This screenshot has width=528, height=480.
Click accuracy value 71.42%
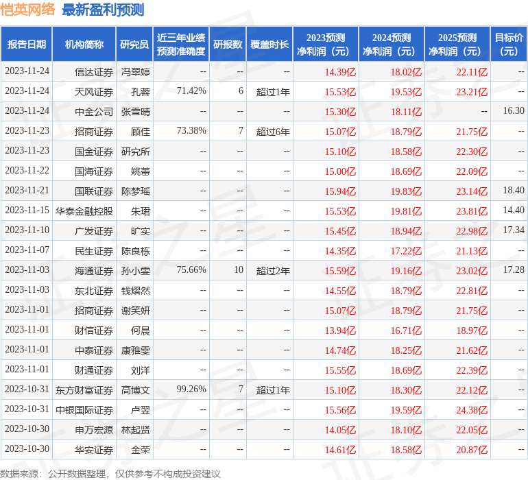click(191, 91)
